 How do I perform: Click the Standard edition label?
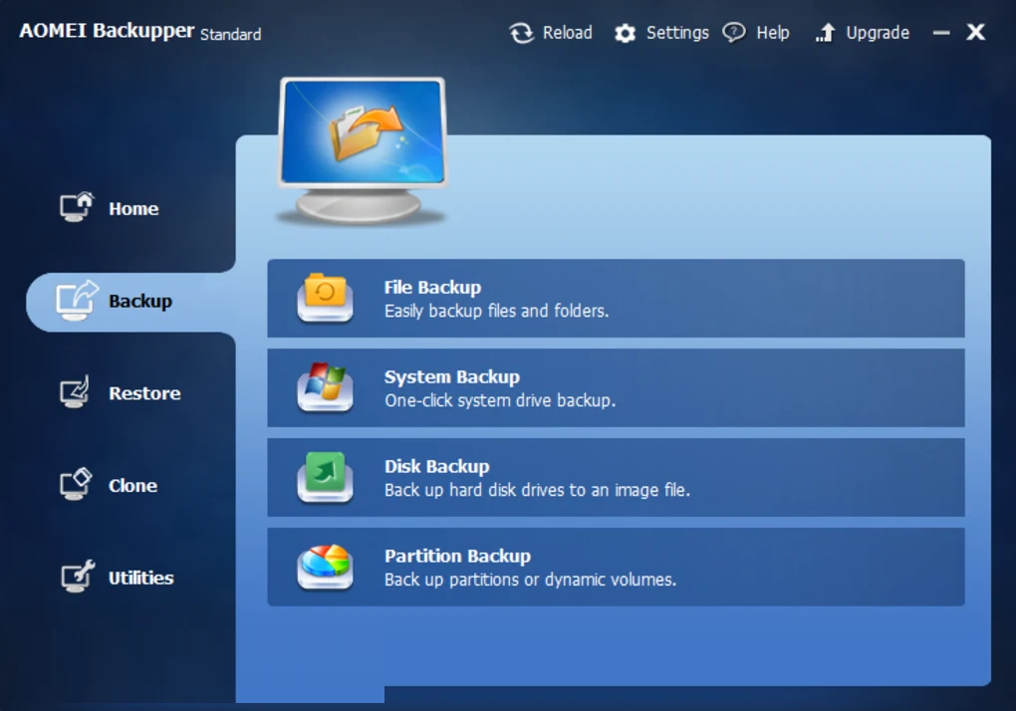(231, 34)
